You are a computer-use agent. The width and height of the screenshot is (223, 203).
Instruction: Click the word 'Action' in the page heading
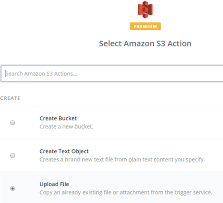(180, 44)
